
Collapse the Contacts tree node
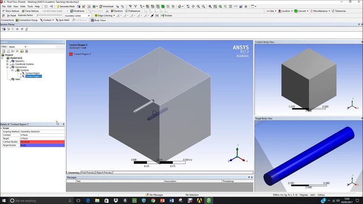[x=12, y=70]
